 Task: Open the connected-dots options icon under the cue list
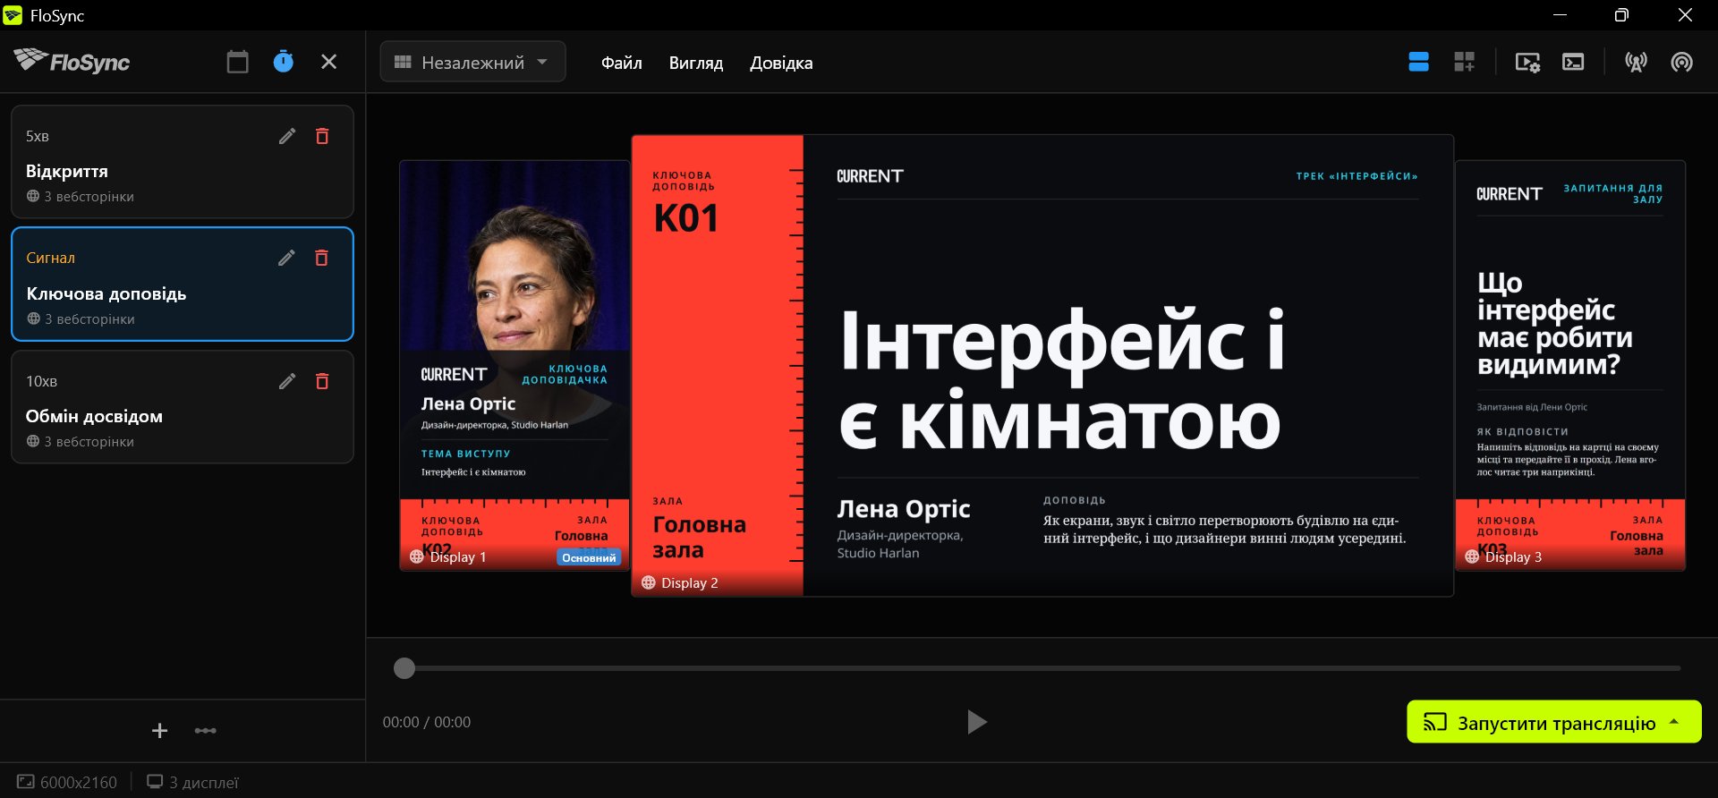click(206, 731)
